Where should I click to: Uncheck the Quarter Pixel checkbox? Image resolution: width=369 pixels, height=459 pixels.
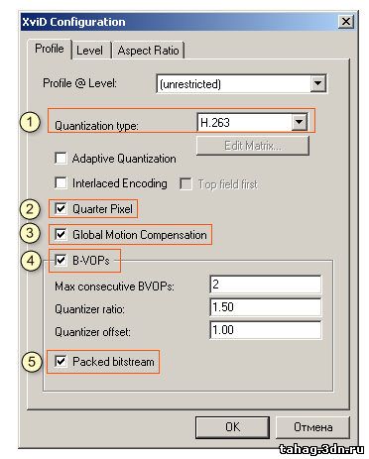tap(61, 208)
